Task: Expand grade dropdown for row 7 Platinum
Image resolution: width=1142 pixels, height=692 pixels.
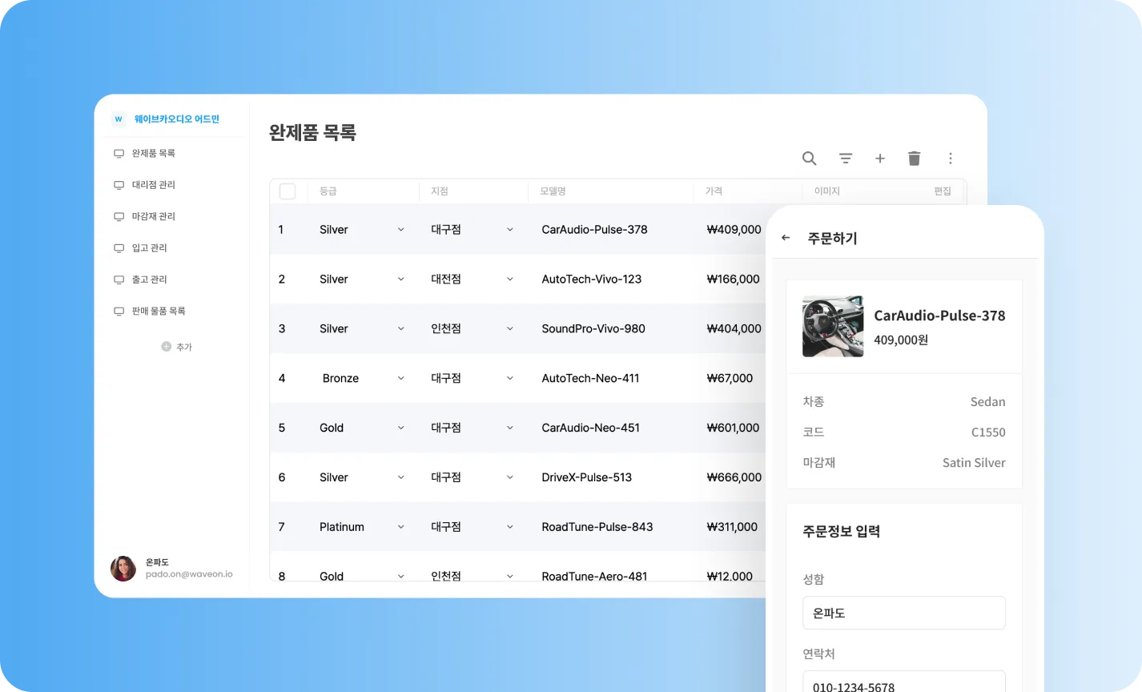Action: (401, 527)
